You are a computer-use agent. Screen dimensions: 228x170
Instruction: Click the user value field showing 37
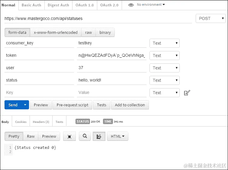coord(112,68)
